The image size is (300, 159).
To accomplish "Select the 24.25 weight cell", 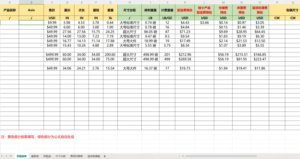I will coord(110,32).
